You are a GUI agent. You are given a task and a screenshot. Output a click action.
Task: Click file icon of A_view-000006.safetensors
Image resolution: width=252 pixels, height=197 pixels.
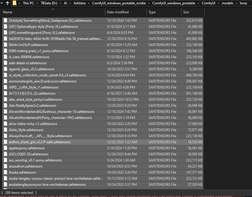click(x=5, y=57)
